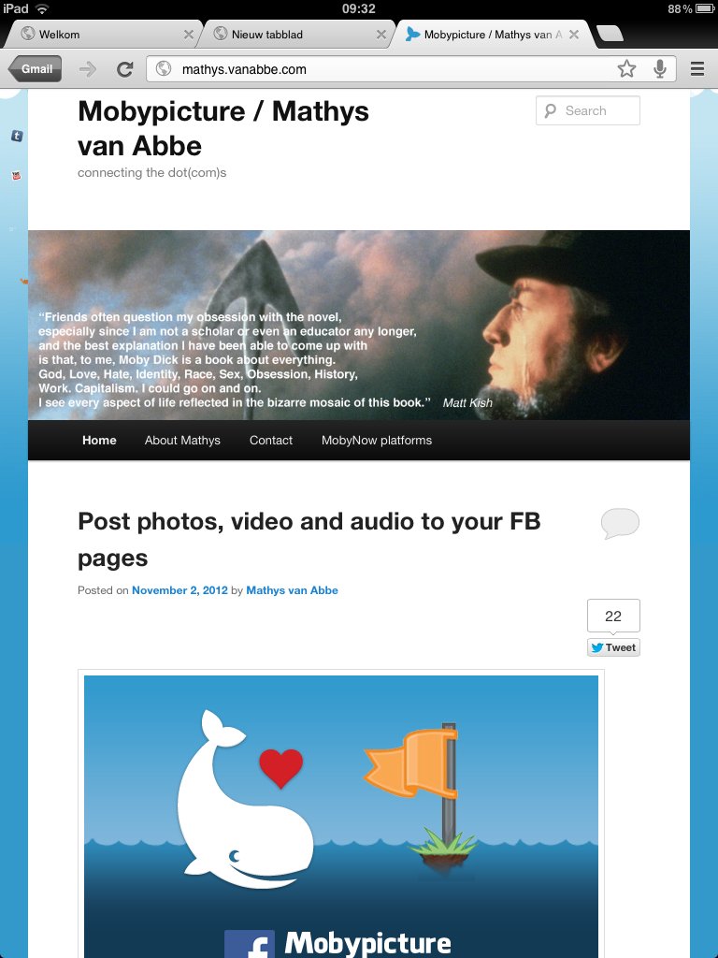Click the forward arrow icon
Image resolution: width=718 pixels, height=958 pixels.
tap(88, 69)
